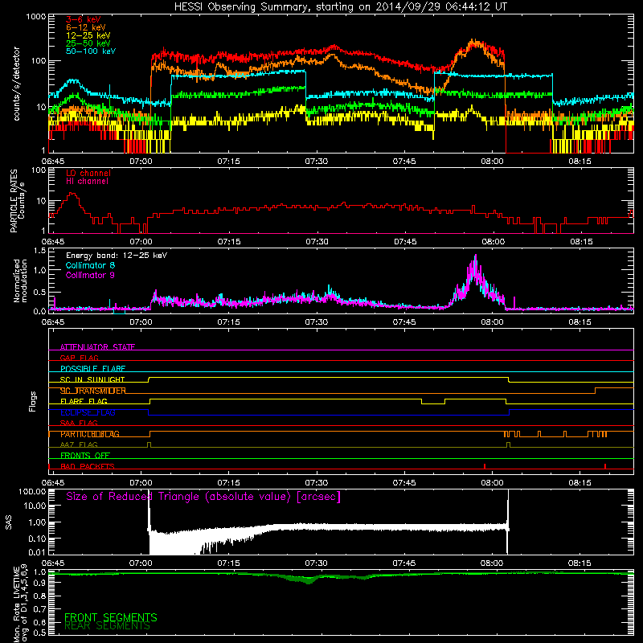Click '08:15' tick label under flags panel

(580, 483)
